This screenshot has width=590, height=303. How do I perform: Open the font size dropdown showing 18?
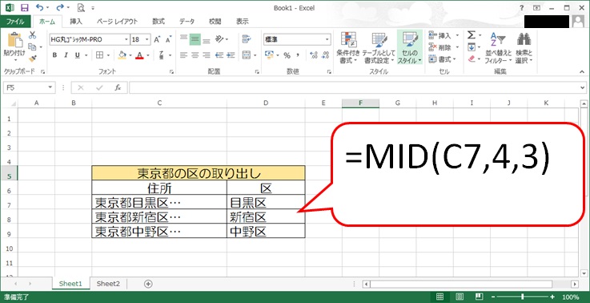147,39
